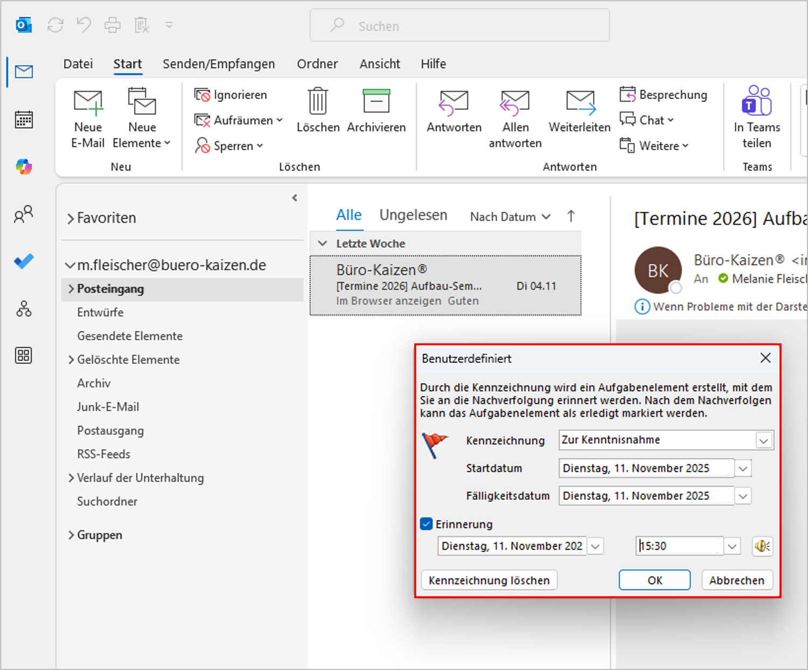Switch to the Ansicht ribbon tab
The height and width of the screenshot is (670, 808).
pyautogui.click(x=379, y=64)
